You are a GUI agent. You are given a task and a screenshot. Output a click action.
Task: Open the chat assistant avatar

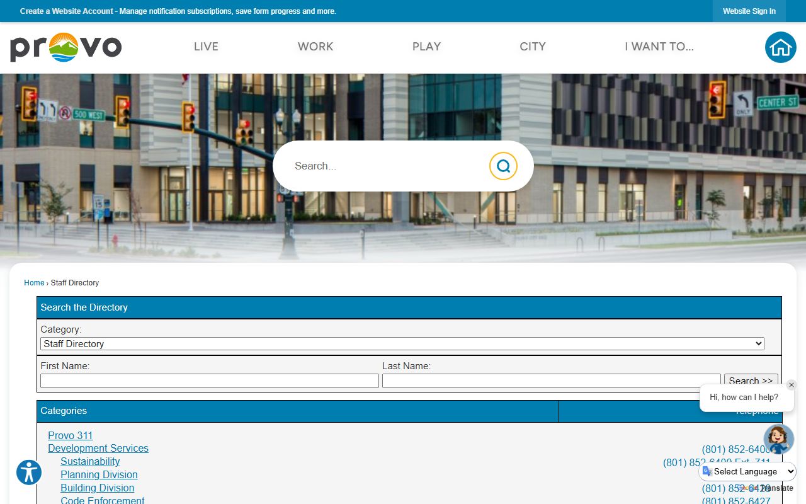point(779,439)
